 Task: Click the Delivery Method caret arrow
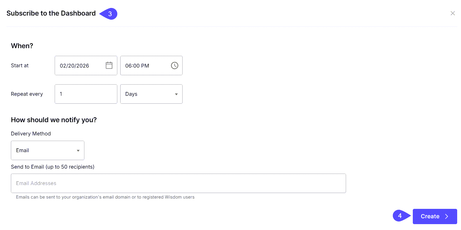pyautogui.click(x=78, y=150)
